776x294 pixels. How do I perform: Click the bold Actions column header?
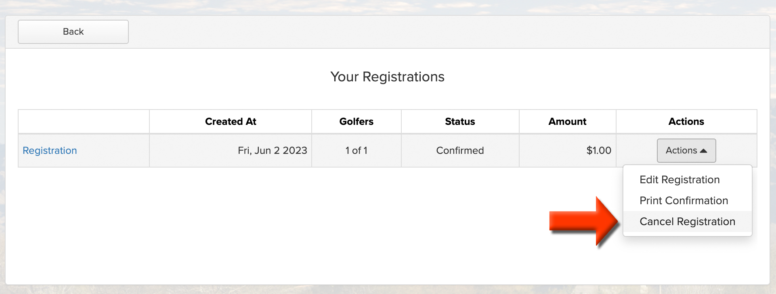click(x=686, y=122)
